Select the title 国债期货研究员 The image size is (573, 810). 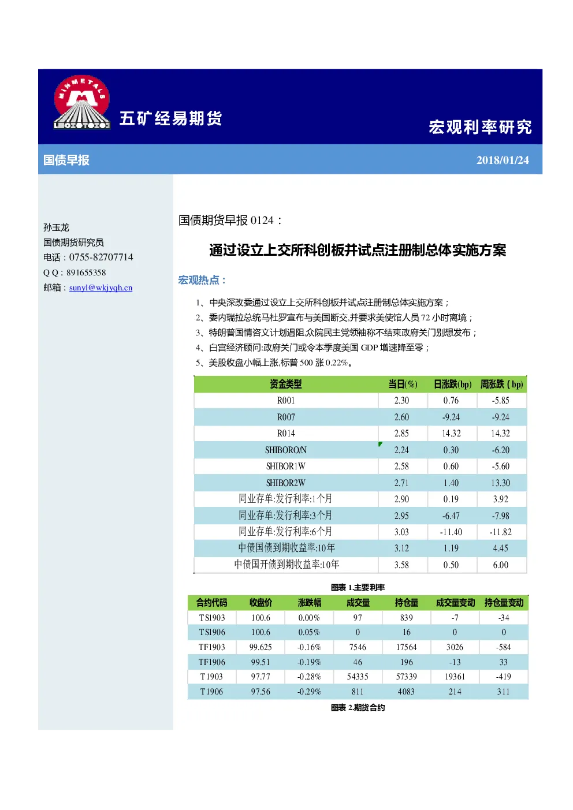pos(73,242)
